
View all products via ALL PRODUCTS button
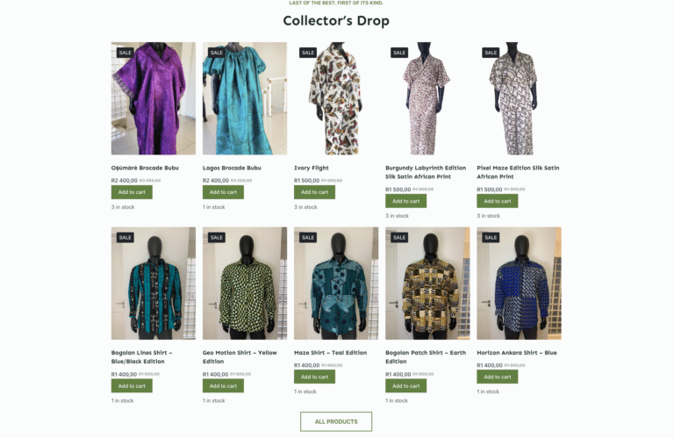[336, 421]
